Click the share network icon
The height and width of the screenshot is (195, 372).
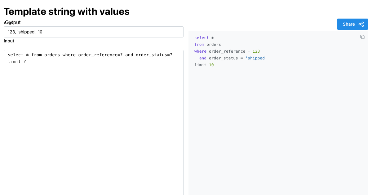coord(361,24)
